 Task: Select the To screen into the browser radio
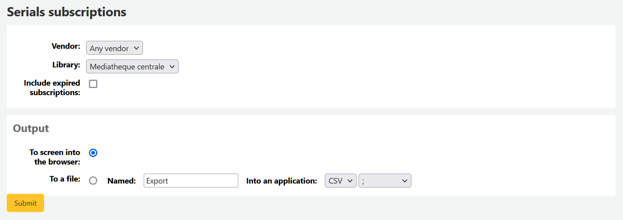pyautogui.click(x=93, y=153)
